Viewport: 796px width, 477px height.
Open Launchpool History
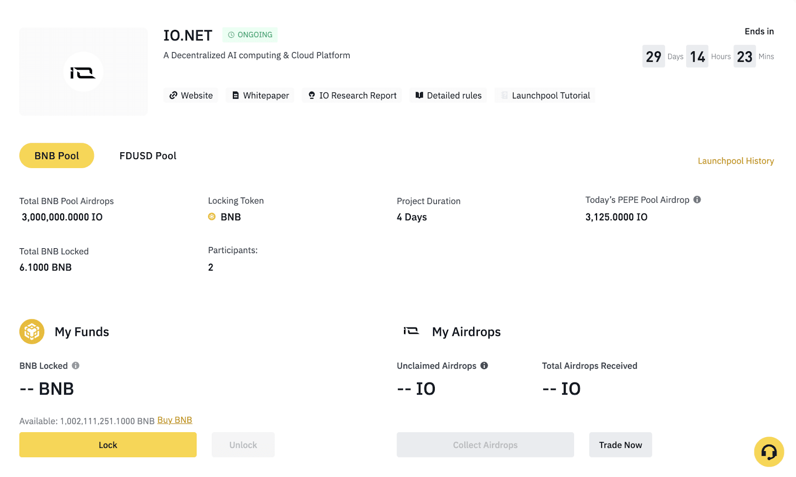pos(735,161)
